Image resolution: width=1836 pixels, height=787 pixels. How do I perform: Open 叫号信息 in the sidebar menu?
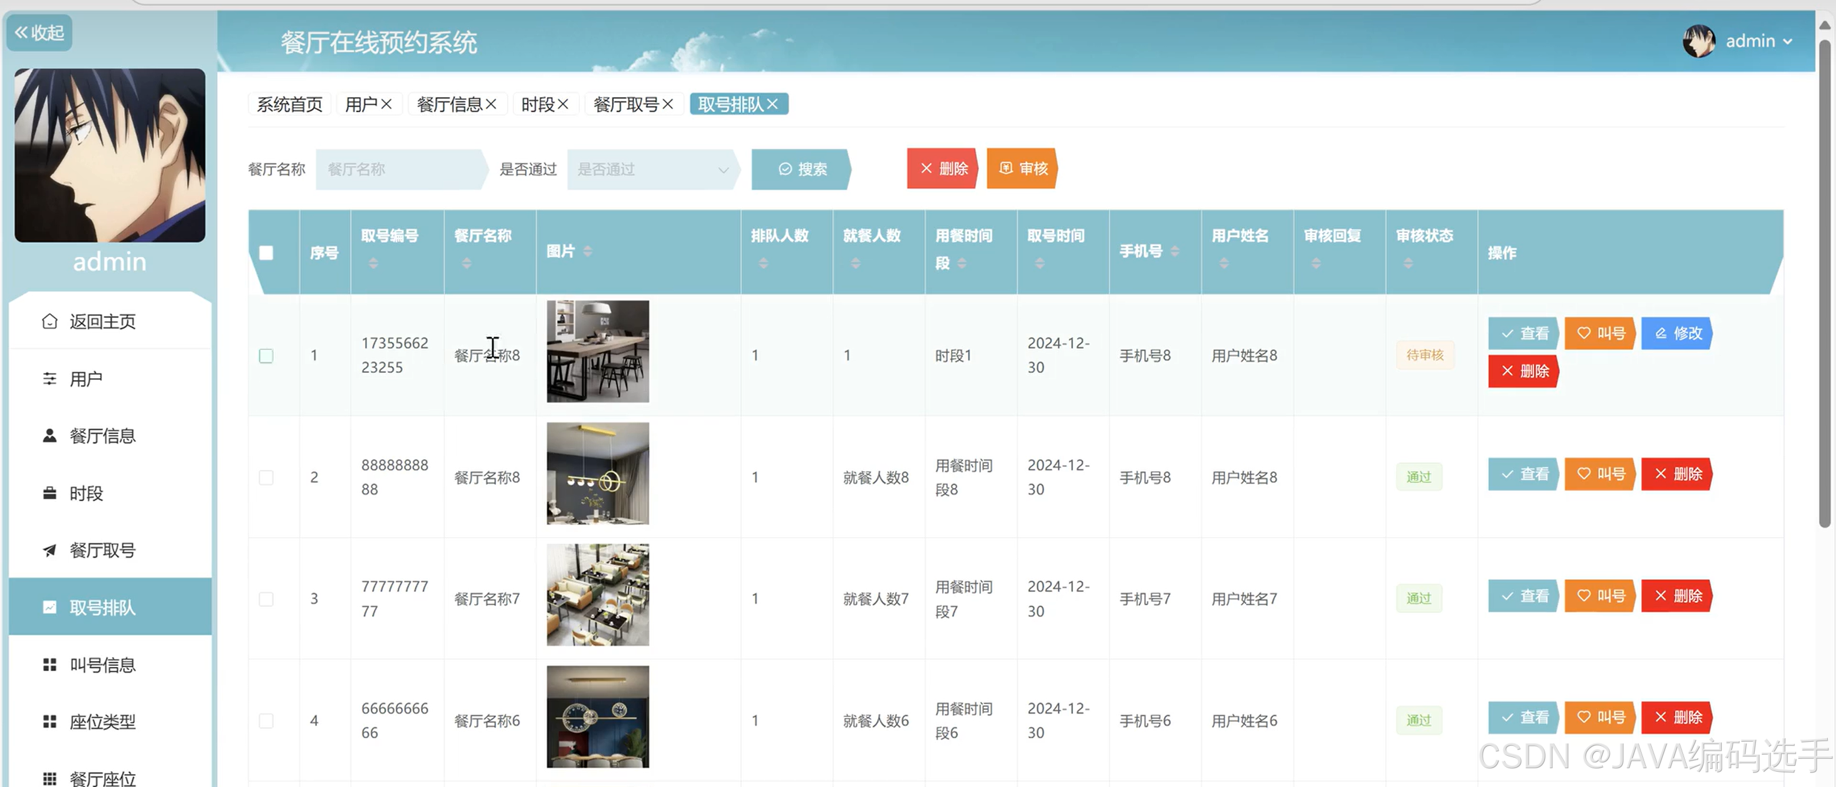tap(111, 665)
